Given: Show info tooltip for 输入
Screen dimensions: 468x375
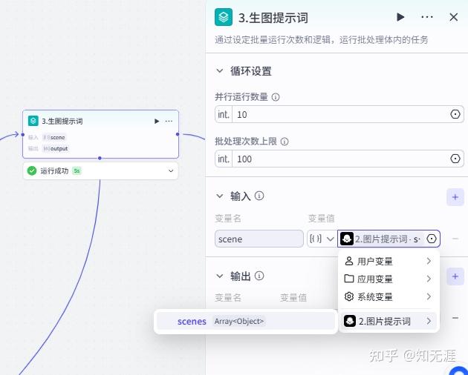Looking at the screenshot, I should click(259, 196).
